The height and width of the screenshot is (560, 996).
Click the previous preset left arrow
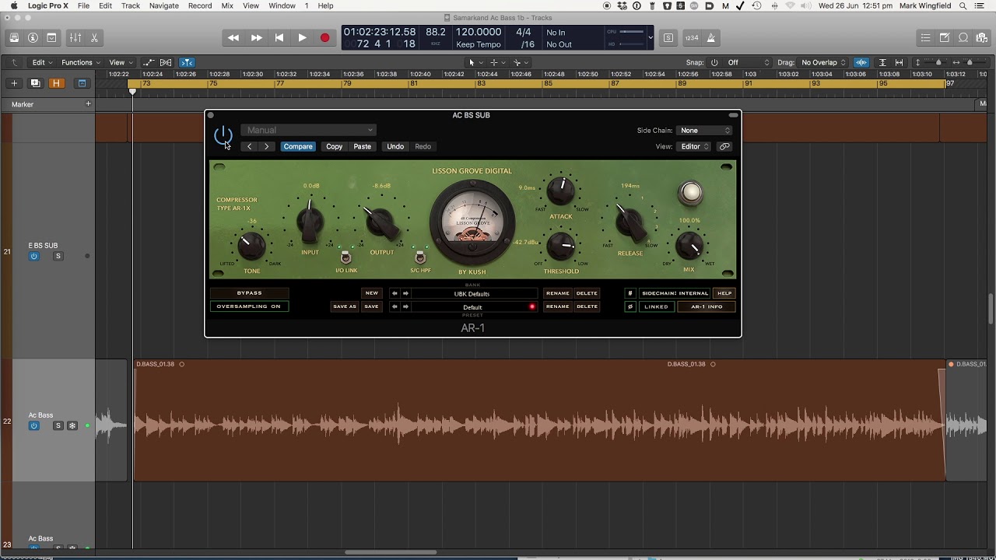(x=249, y=146)
